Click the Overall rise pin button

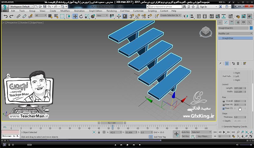pyautogui.click(x=224, y=101)
